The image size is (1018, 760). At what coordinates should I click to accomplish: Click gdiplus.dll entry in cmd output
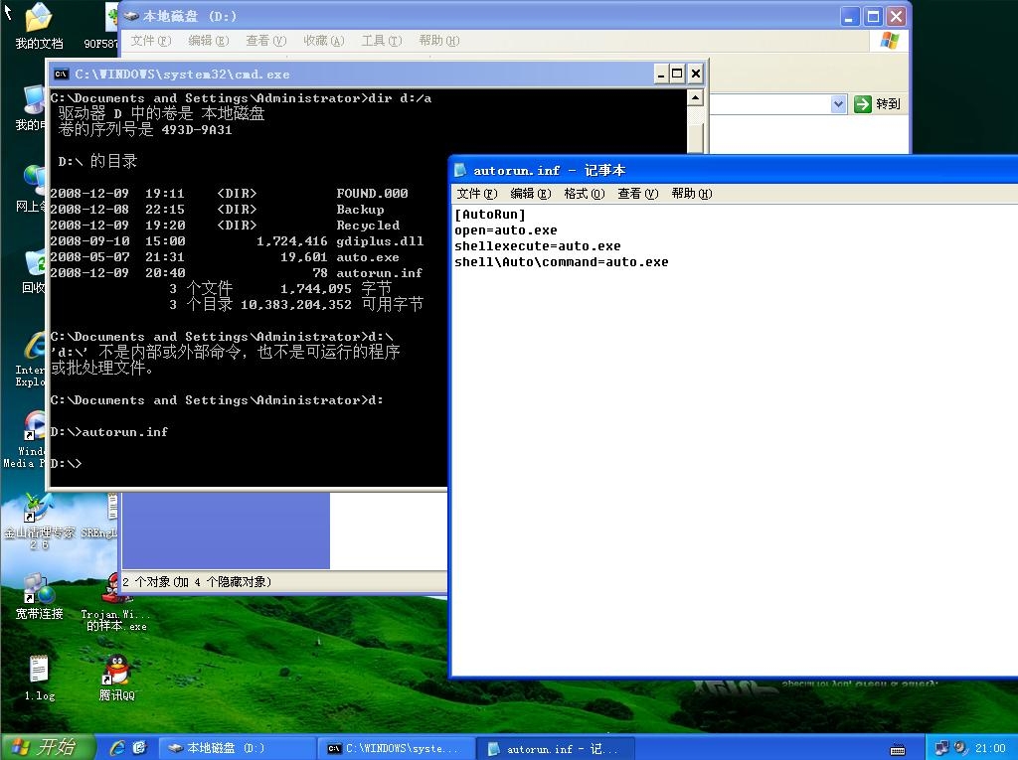coord(380,240)
